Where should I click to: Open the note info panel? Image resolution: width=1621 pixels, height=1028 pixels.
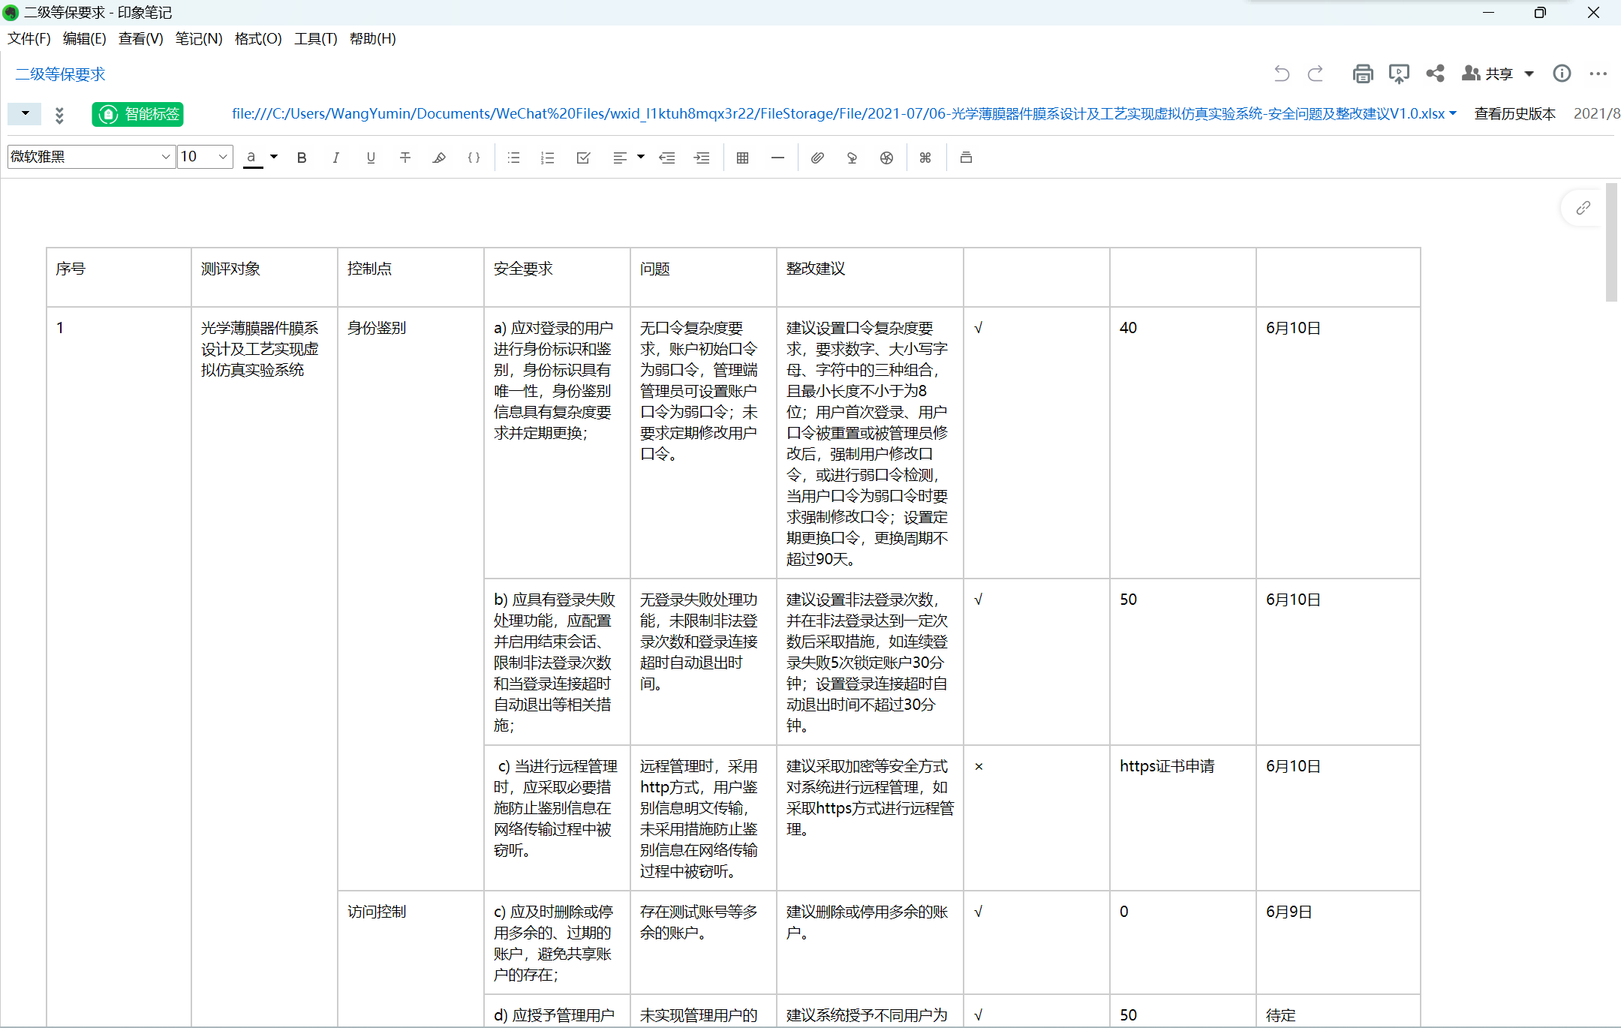(1562, 74)
